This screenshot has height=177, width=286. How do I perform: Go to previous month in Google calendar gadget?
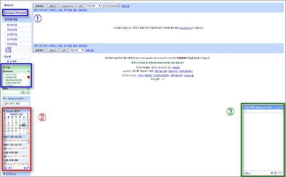coord(5,114)
